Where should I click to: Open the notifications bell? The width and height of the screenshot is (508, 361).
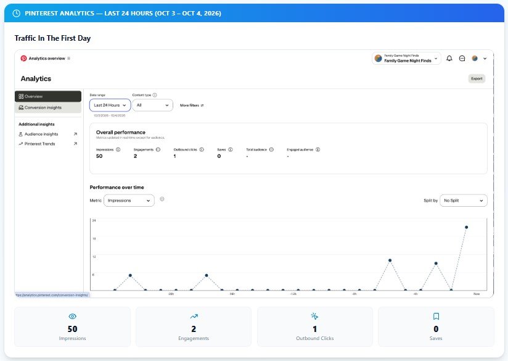point(449,59)
